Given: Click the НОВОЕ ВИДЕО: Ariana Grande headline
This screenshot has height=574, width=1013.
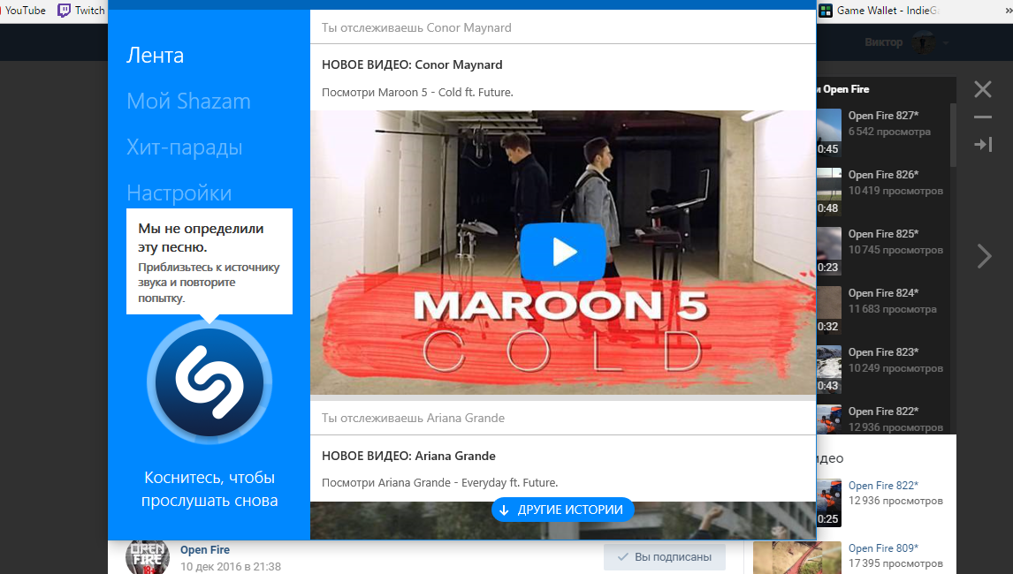Looking at the screenshot, I should point(409,456).
